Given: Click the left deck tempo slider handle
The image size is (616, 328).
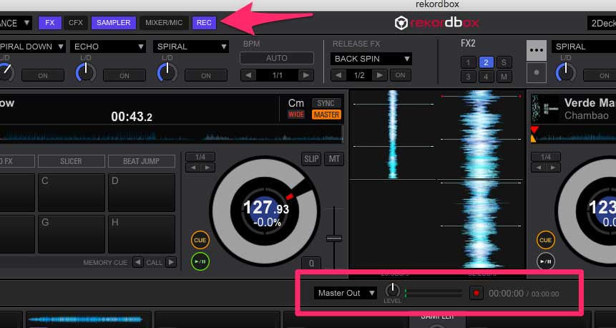Looking at the screenshot, I should point(334,238).
